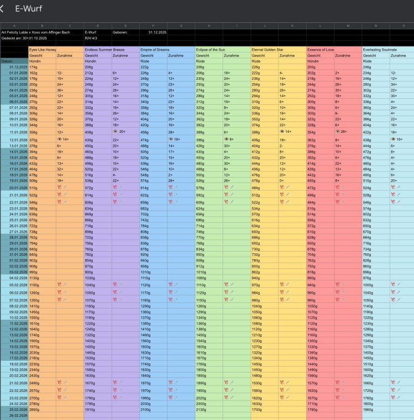Click eye icon in Eyes Like Honey 12.01.2026 row

pyautogui.click(x=59, y=139)
